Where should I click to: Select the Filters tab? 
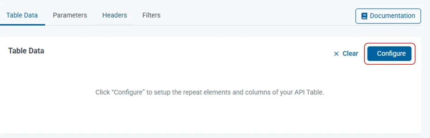pos(151,15)
